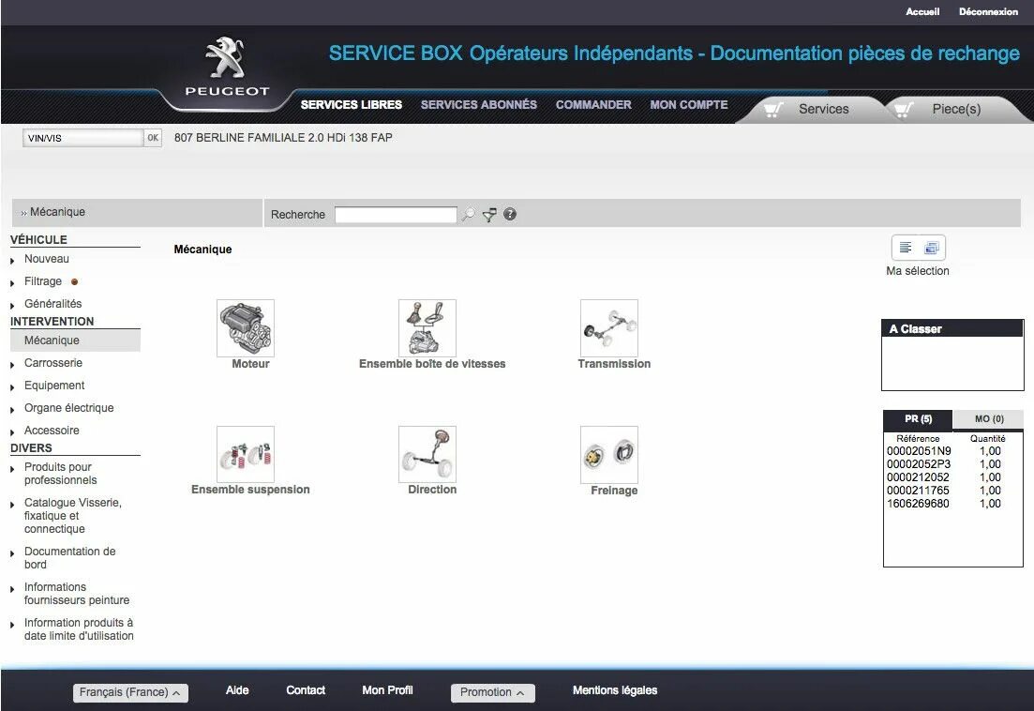Open the MON COMPTE menu

(689, 105)
